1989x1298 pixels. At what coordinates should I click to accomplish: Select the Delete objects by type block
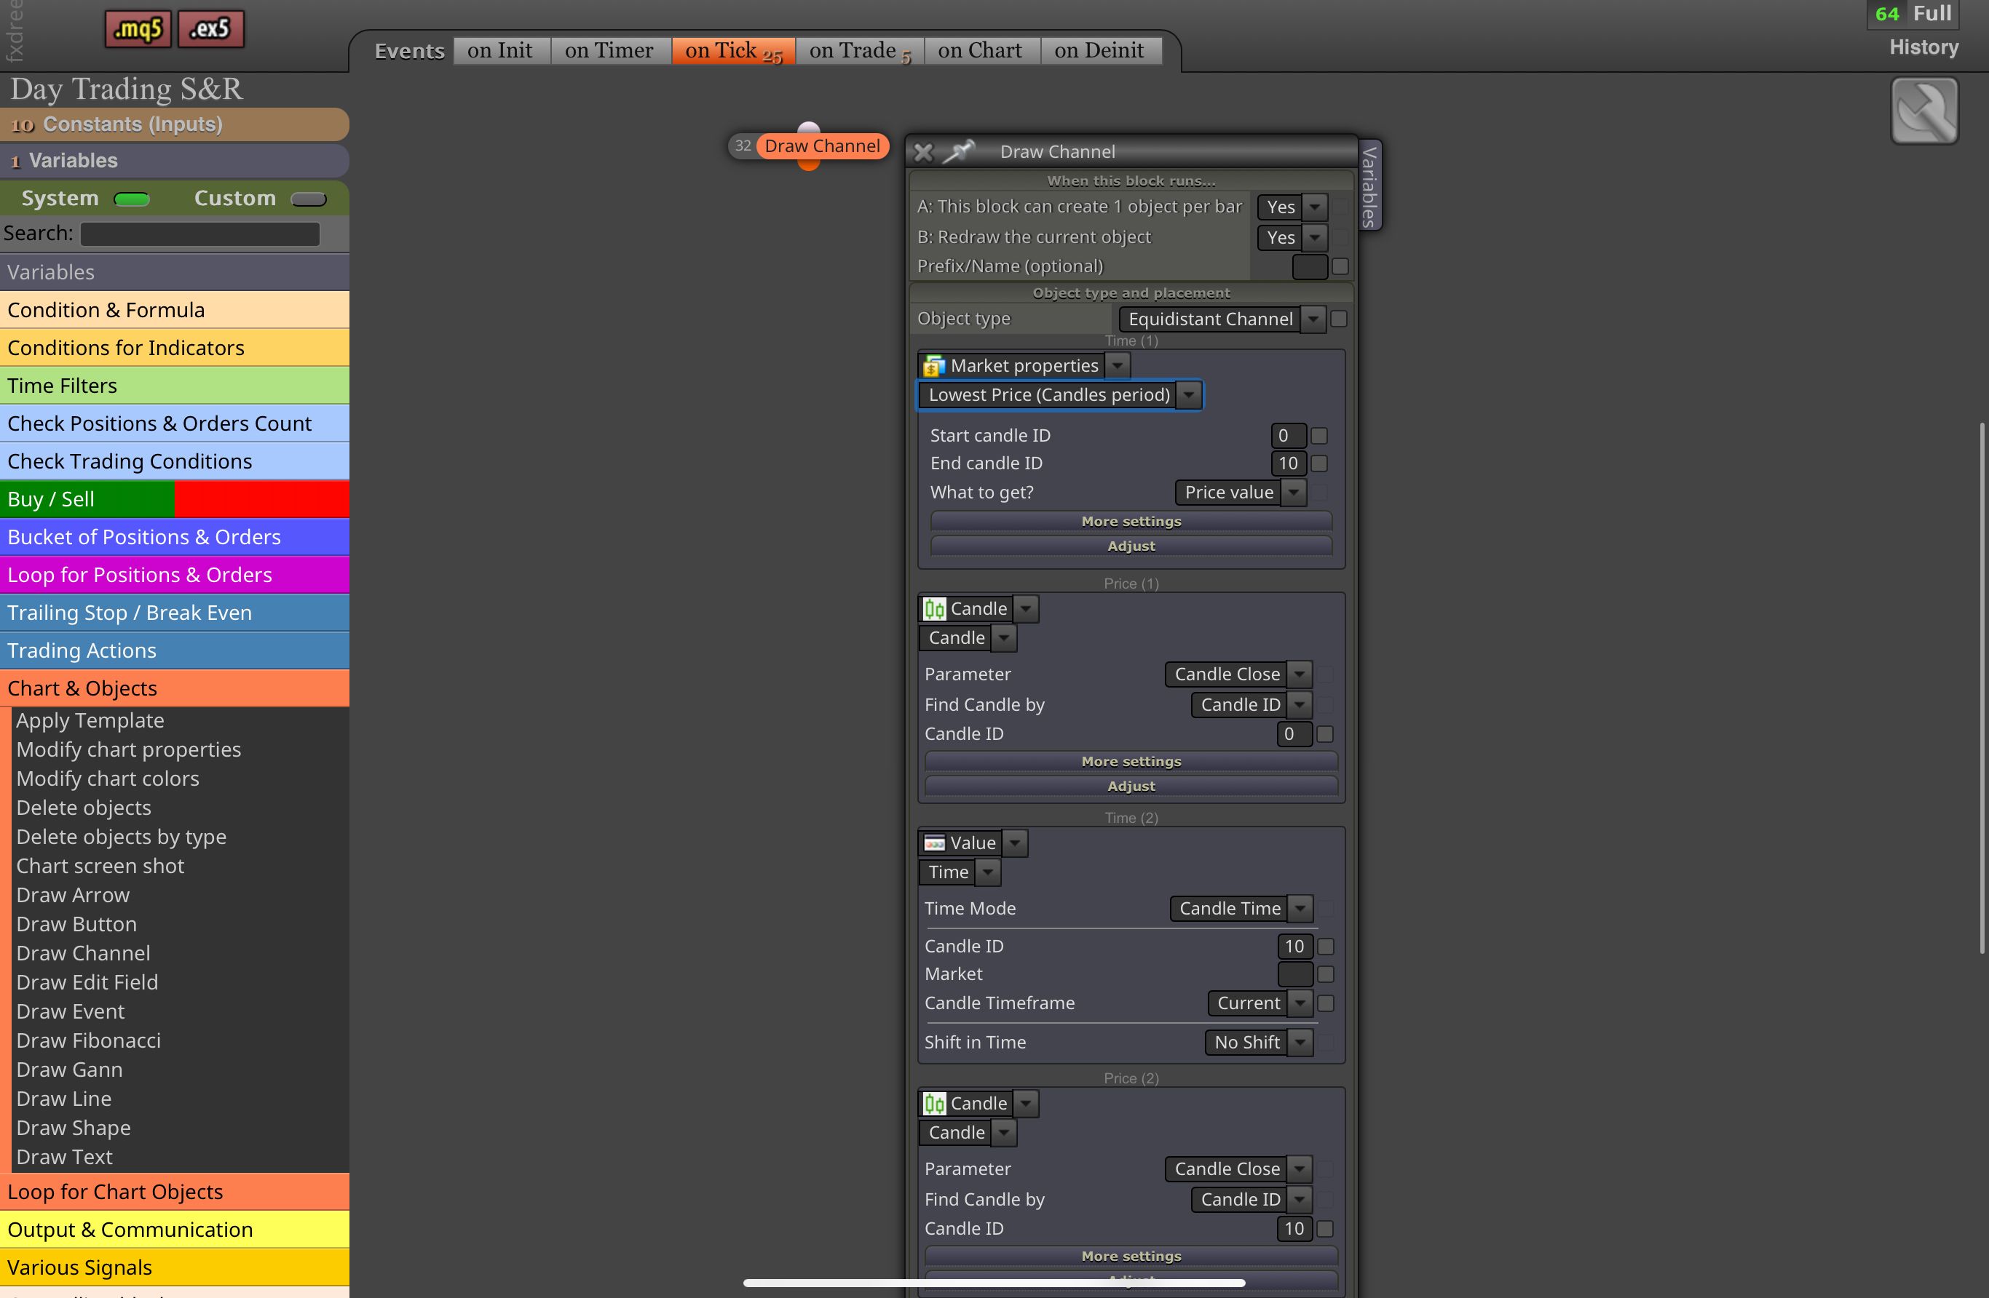click(x=121, y=837)
